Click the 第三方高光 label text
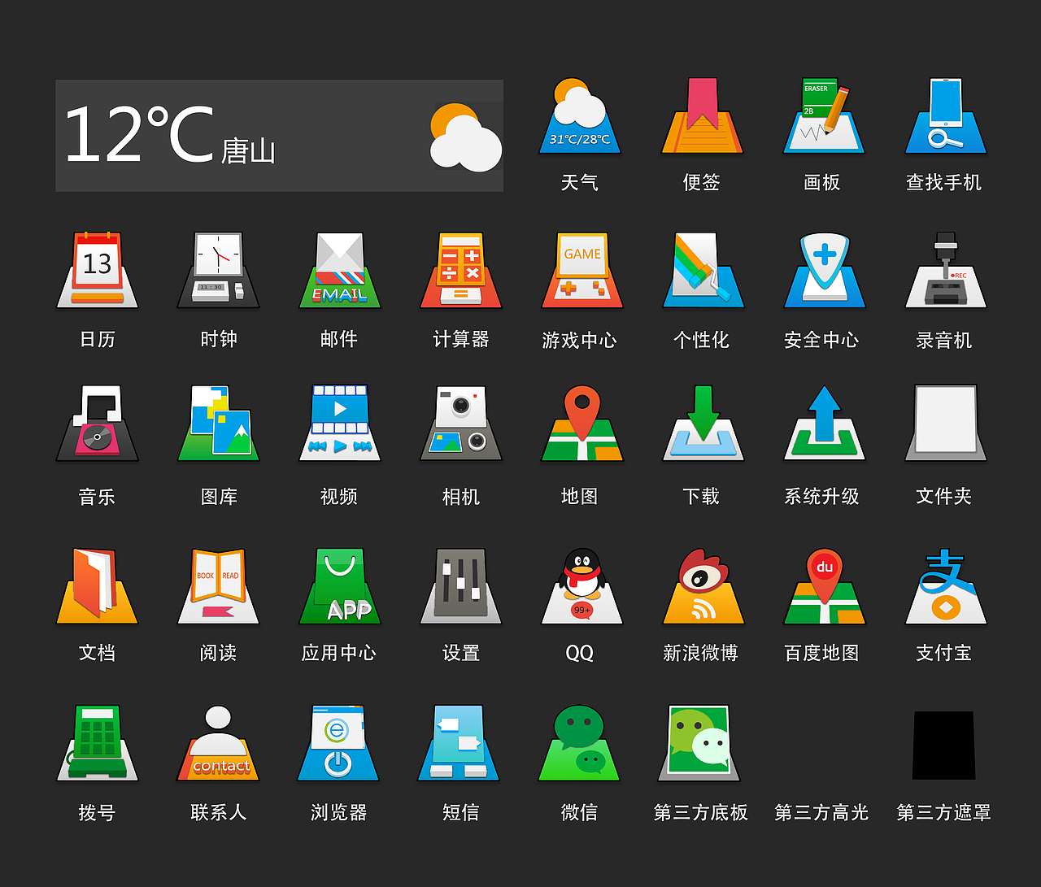The width and height of the screenshot is (1041, 887). 822,812
